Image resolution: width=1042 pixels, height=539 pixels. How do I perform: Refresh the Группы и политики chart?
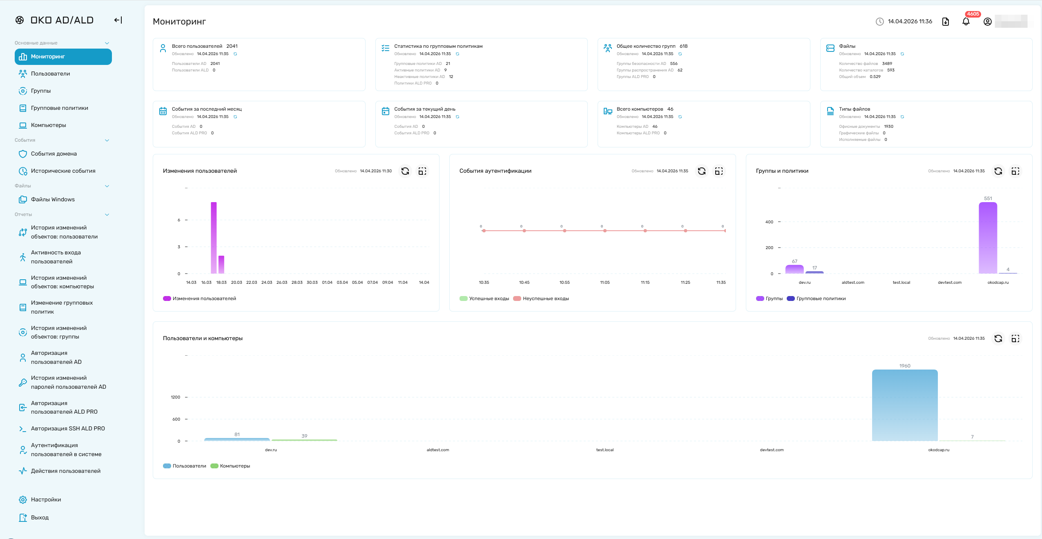pyautogui.click(x=998, y=171)
